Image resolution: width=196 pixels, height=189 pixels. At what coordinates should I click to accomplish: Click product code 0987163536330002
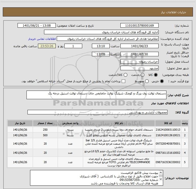(168, 162)
